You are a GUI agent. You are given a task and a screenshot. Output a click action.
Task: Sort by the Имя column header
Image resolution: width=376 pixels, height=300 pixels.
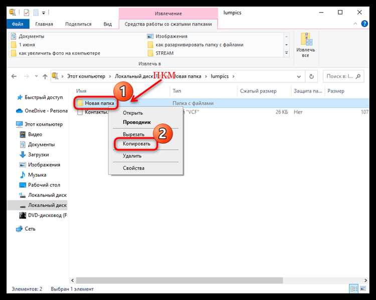pyautogui.click(x=81, y=91)
